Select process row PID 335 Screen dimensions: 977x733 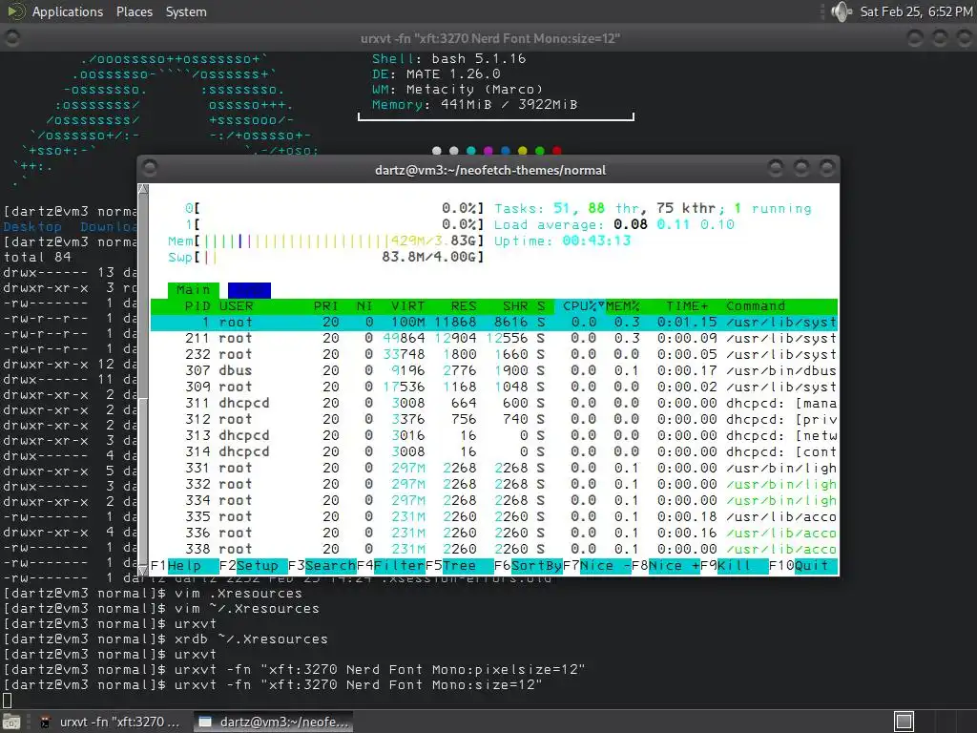493,516
